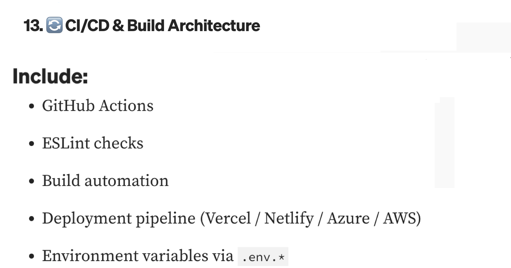The width and height of the screenshot is (511, 268).
Task: Click the bullet point before "Deployment pipeline"
Action: click(x=32, y=219)
